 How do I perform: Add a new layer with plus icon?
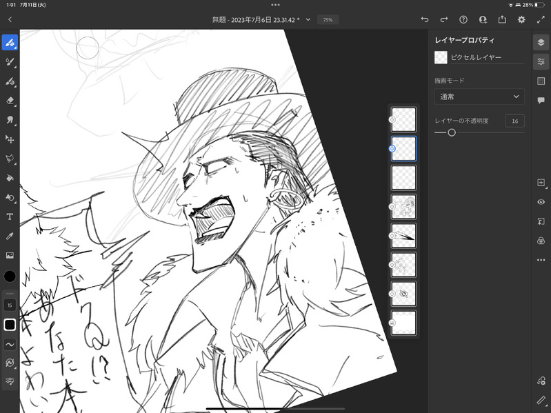[x=541, y=183]
